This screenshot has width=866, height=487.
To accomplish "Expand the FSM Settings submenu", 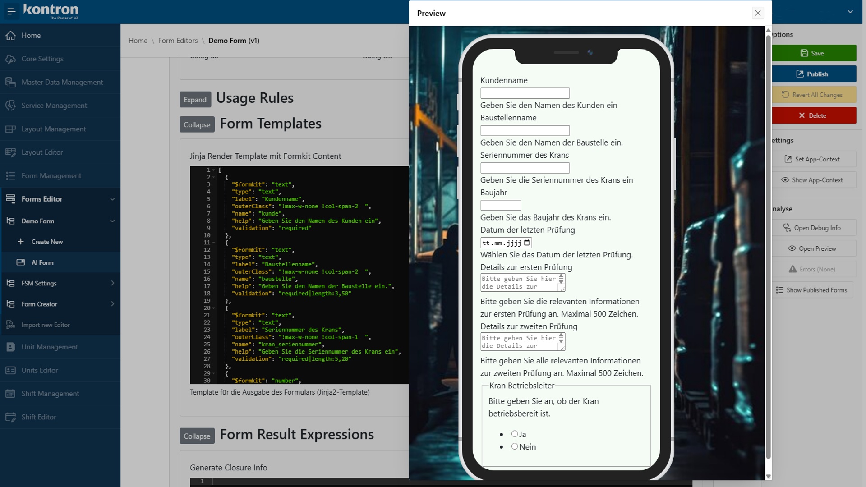I will pyautogui.click(x=112, y=283).
